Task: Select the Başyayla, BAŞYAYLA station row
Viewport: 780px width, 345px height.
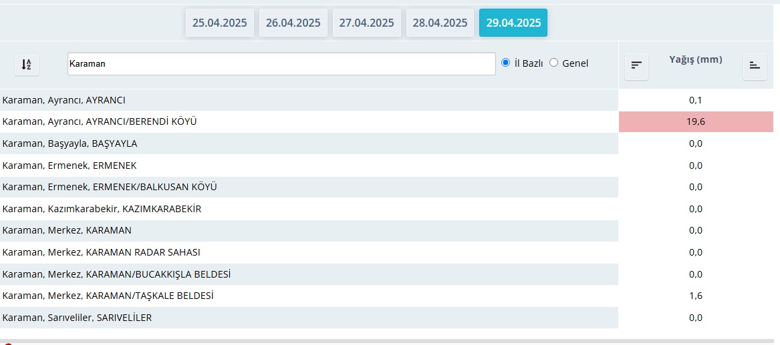Action: (70, 143)
